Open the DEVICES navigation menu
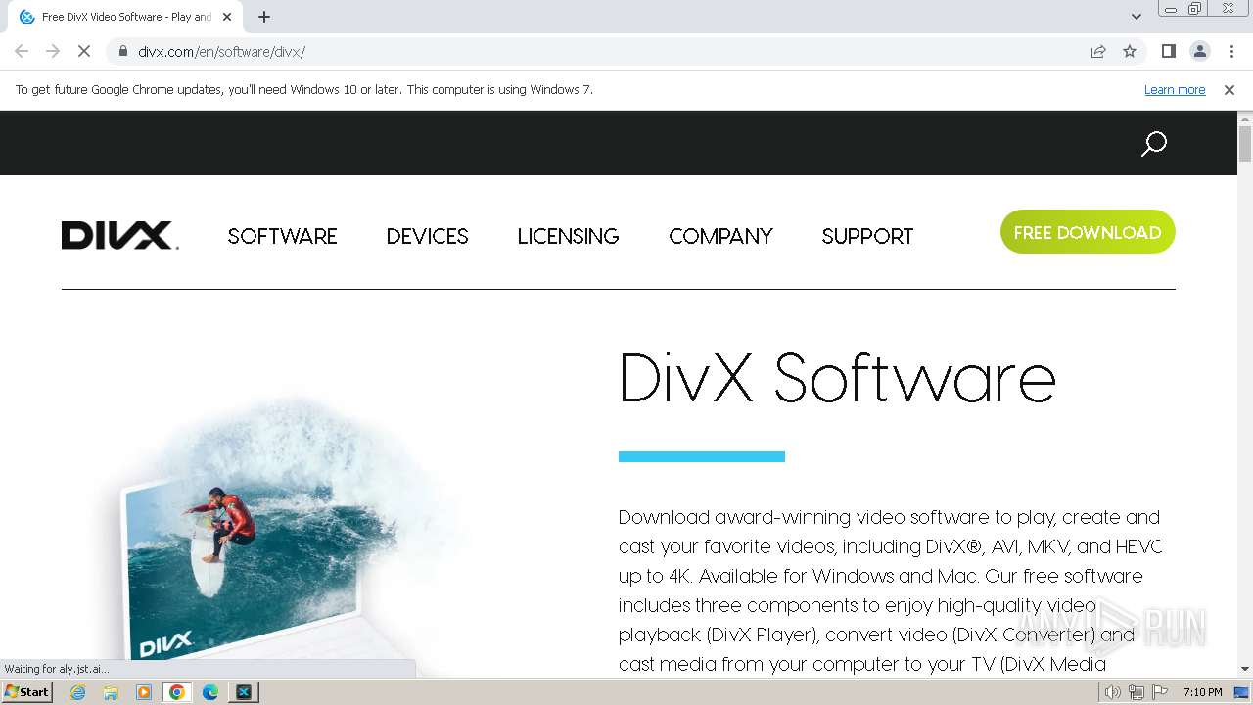Image resolution: width=1253 pixels, height=705 pixels. [427, 236]
